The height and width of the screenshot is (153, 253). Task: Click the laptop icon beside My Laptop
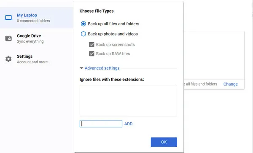coord(8,18)
